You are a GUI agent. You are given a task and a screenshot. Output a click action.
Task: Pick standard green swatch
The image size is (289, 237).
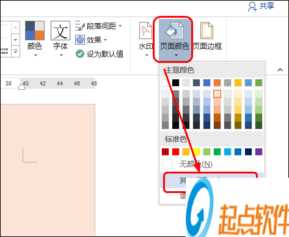217,151
